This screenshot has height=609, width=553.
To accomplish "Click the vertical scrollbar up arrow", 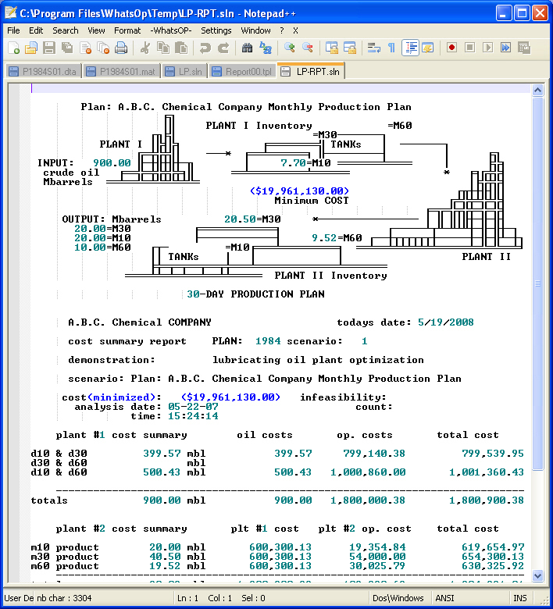I will coord(538,90).
